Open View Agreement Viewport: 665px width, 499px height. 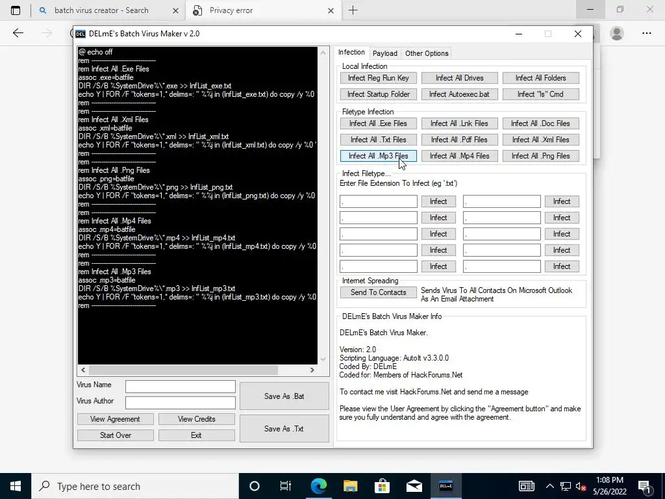[115, 419]
